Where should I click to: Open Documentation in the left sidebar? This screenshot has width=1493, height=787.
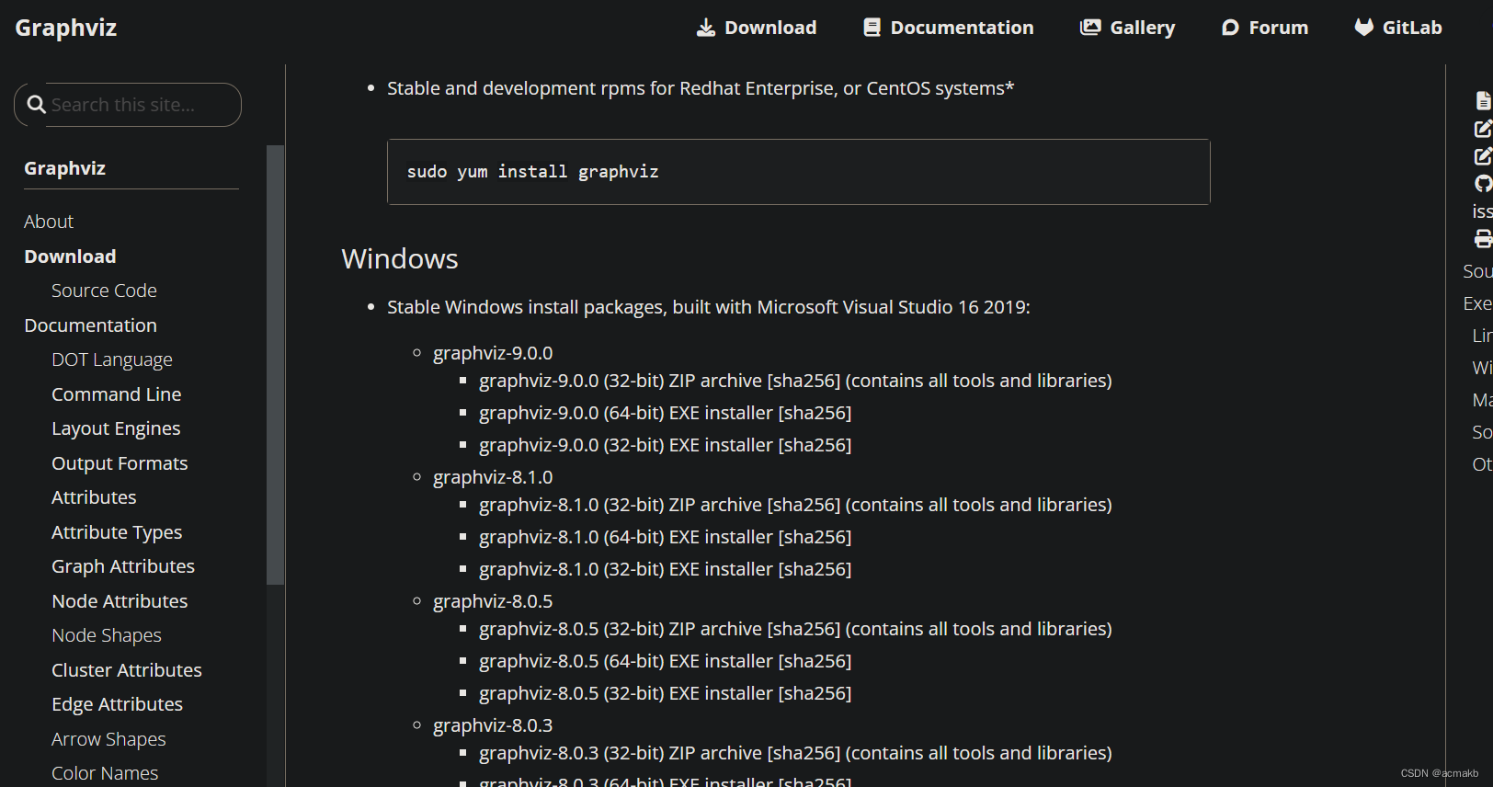click(x=90, y=325)
